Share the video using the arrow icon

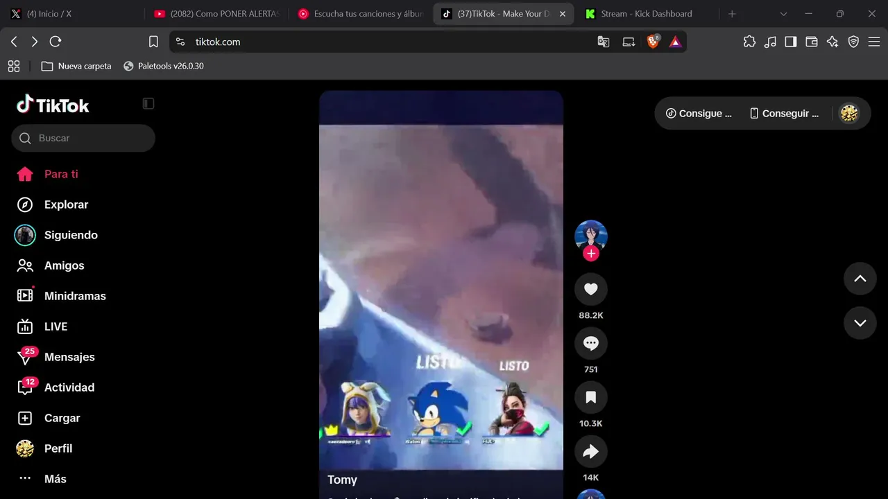[x=591, y=451]
